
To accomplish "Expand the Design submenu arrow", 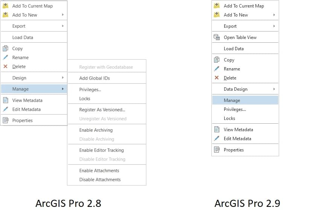I will click(x=63, y=78).
